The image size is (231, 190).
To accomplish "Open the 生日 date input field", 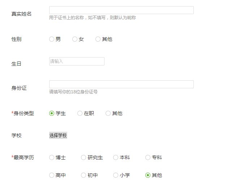I will 77,62.
